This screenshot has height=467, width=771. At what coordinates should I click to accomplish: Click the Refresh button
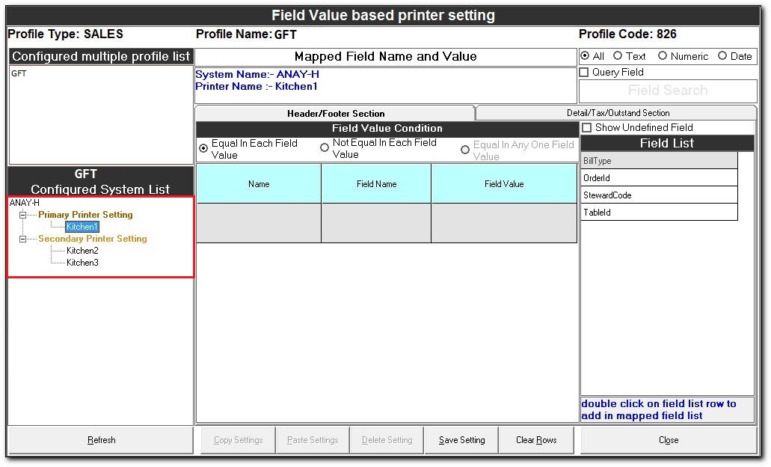[101, 440]
